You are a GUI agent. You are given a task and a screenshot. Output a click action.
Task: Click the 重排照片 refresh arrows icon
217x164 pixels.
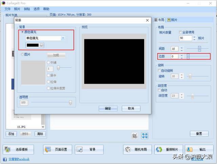click(x=159, y=149)
